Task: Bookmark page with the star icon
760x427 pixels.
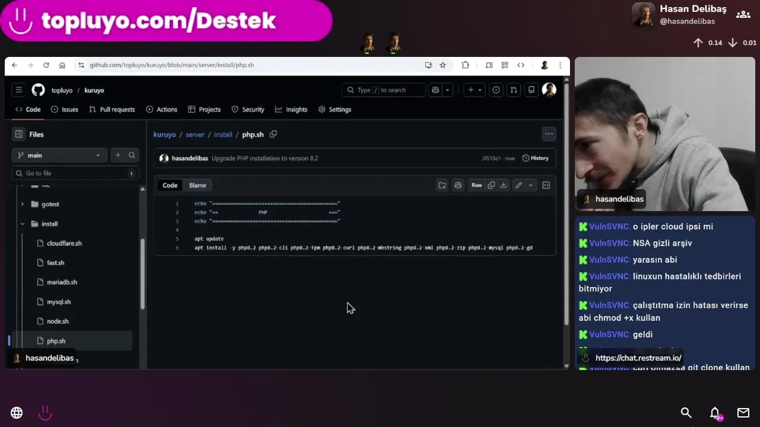Action: 442,65
